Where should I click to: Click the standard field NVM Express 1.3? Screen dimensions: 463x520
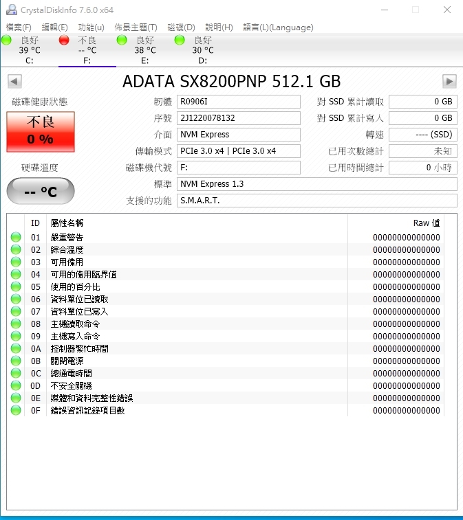(x=317, y=183)
